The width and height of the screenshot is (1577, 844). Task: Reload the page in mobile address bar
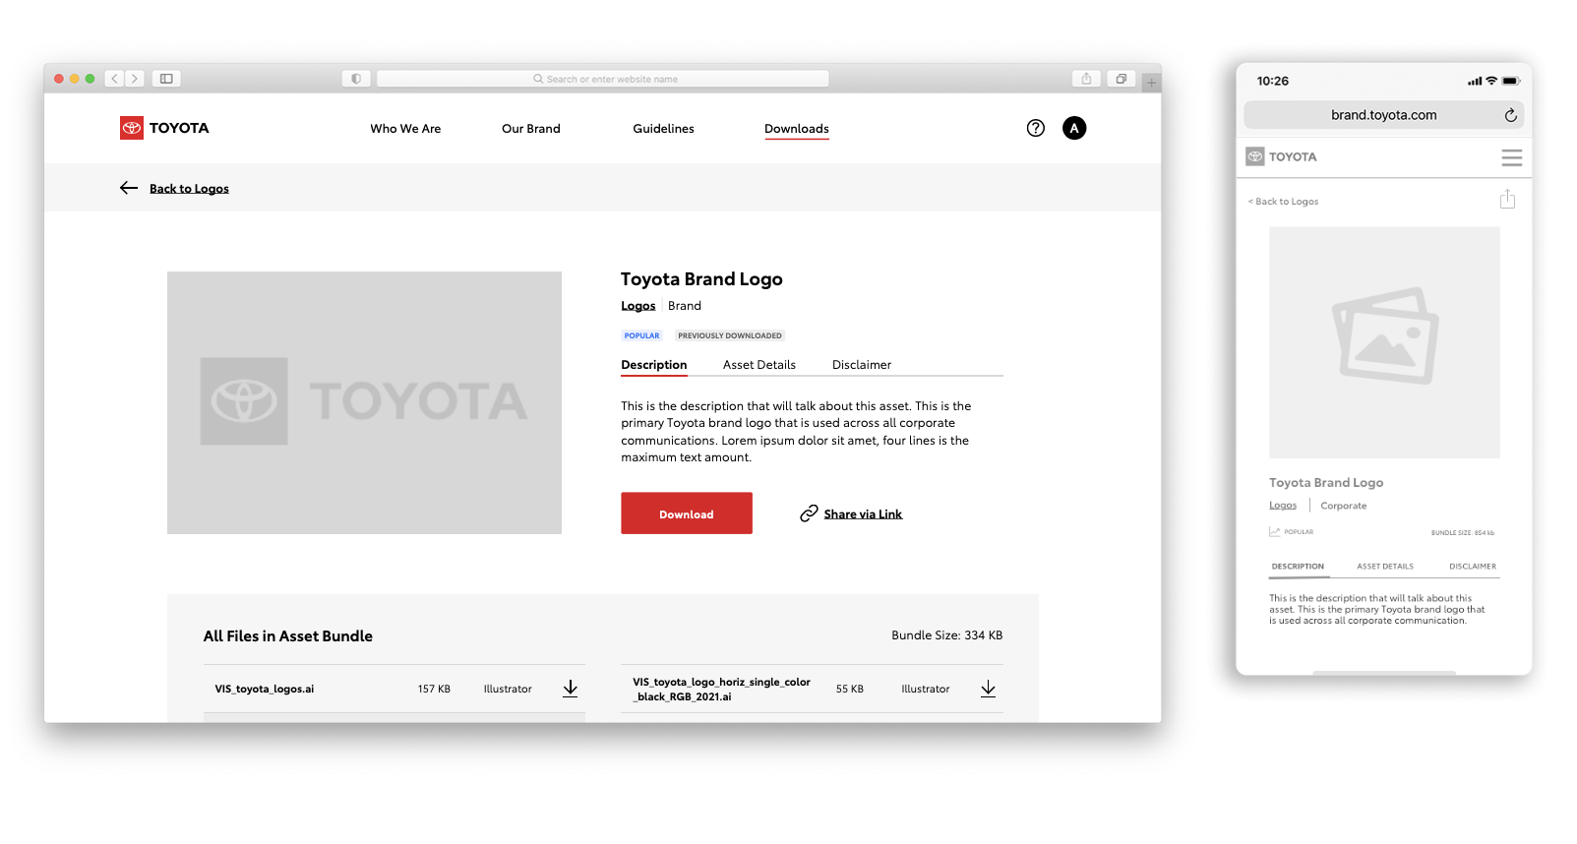point(1511,115)
